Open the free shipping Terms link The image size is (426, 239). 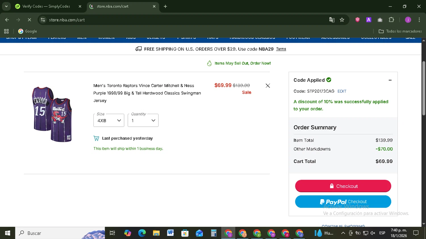(281, 49)
